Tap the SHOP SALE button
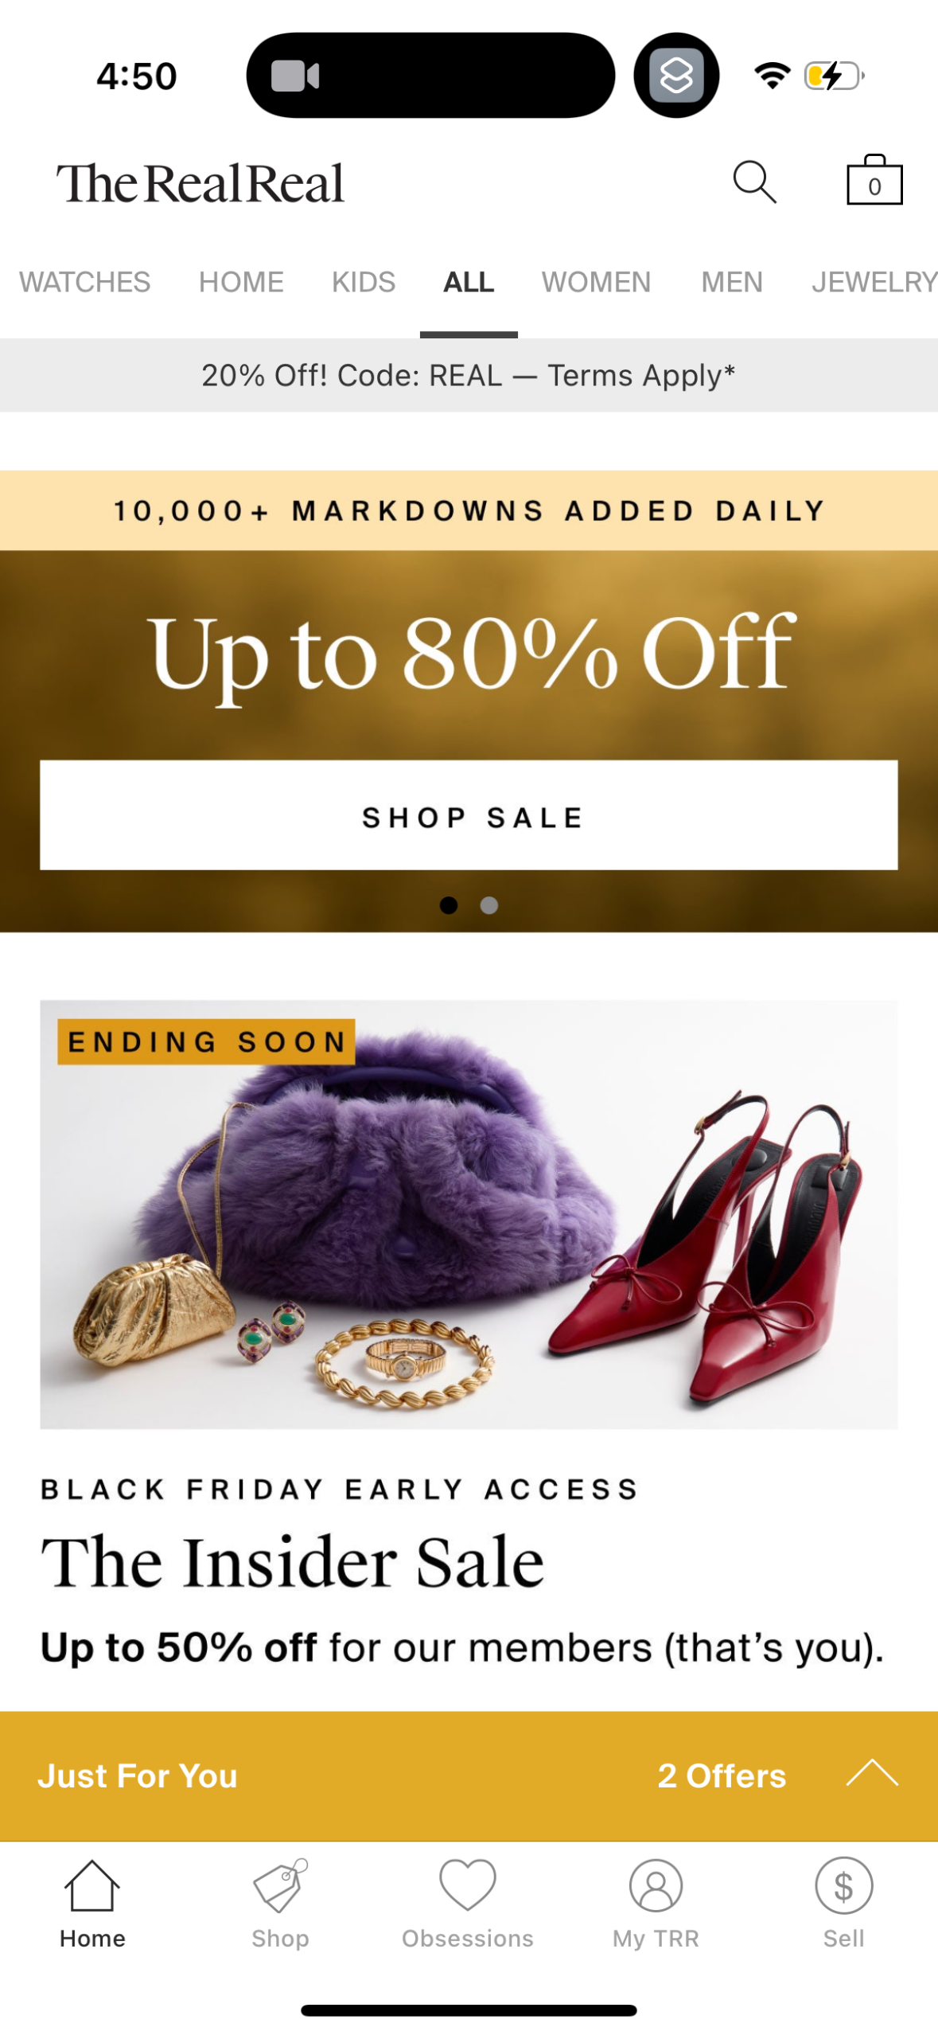This screenshot has height=2035, width=938. click(469, 814)
